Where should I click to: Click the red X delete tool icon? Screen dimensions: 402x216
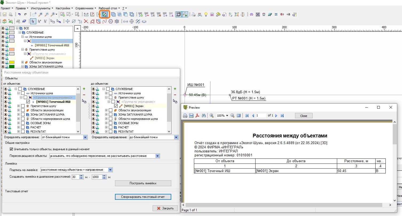[86, 21]
